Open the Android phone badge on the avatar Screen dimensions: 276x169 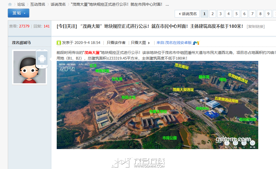(42, 58)
